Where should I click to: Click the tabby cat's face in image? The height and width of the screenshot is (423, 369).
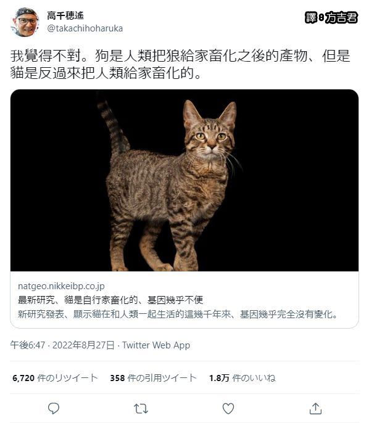pos(209,138)
